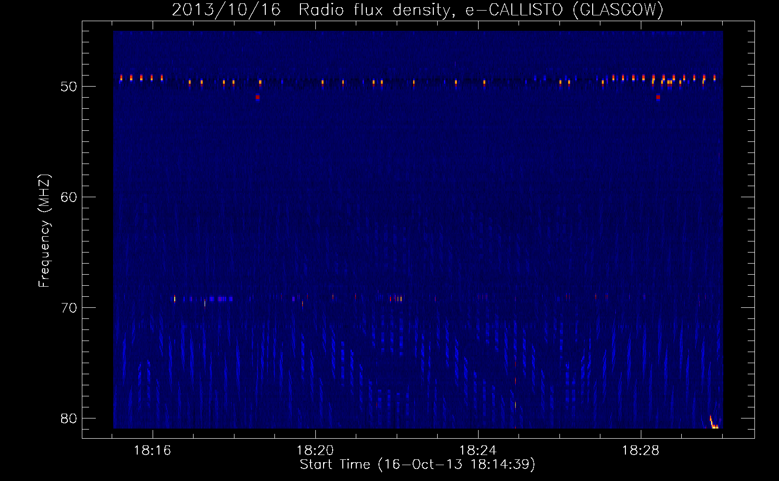Select the 80 frequency tick label
Viewport: 779px width, 481px height.
69,418
